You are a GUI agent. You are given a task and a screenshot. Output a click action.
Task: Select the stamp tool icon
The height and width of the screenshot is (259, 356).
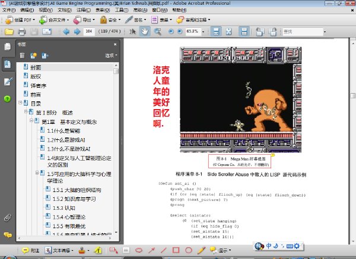82,250
